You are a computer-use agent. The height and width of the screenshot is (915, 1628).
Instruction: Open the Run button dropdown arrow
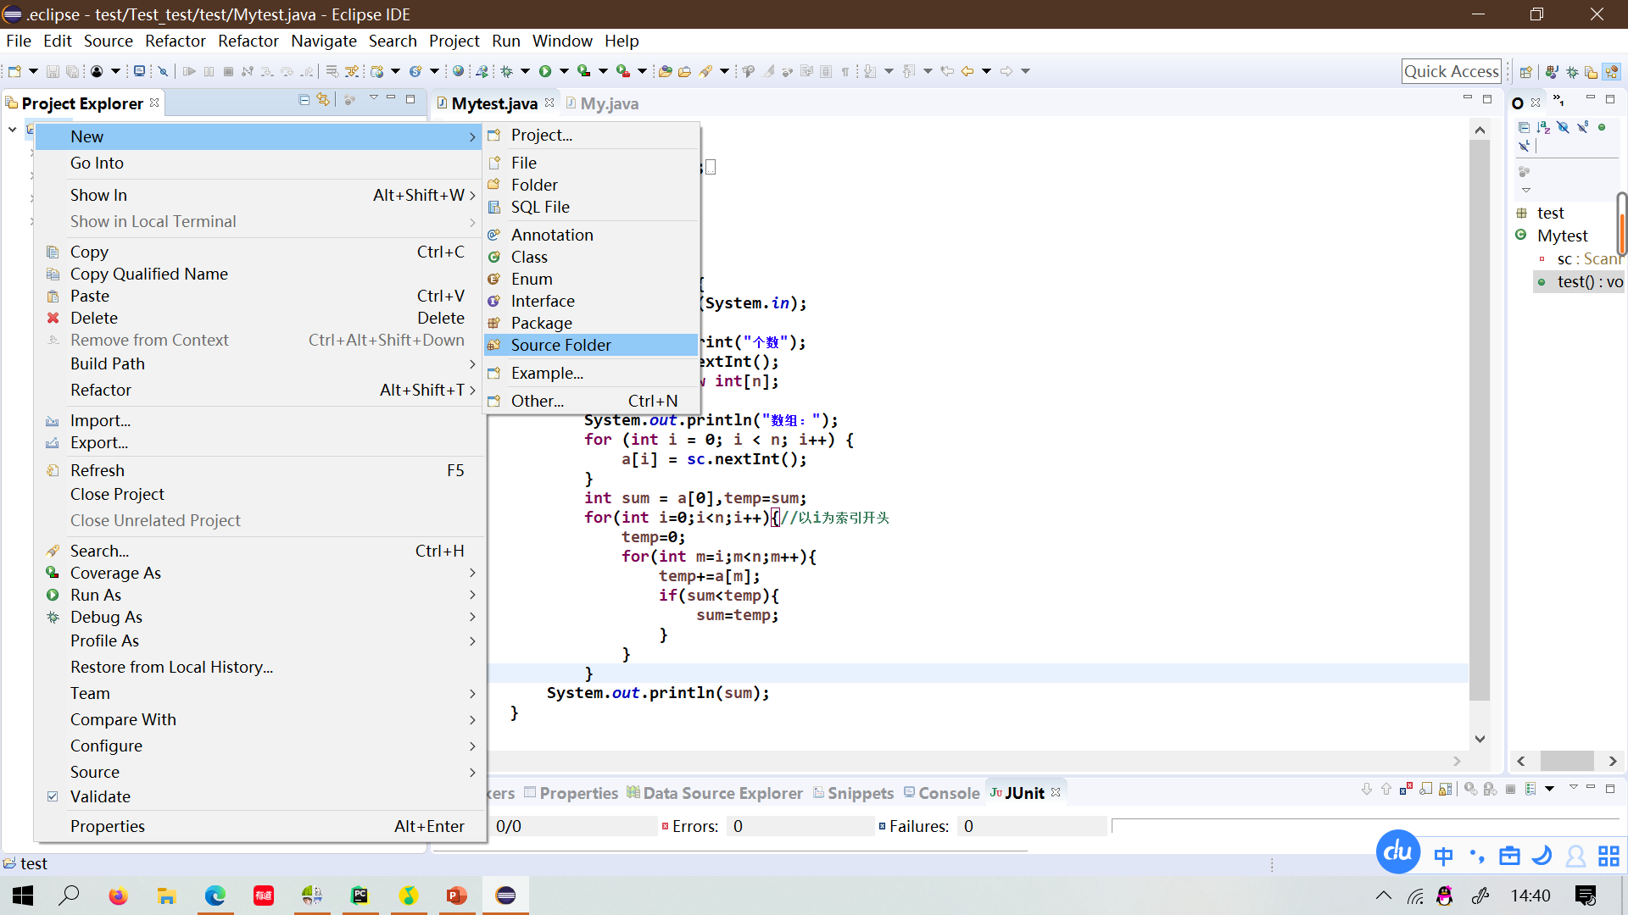[564, 71]
